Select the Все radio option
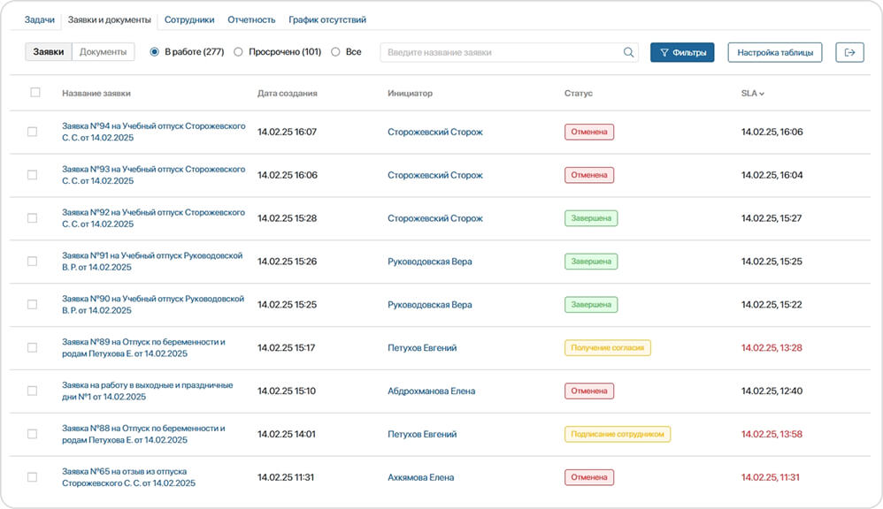 pos(335,52)
